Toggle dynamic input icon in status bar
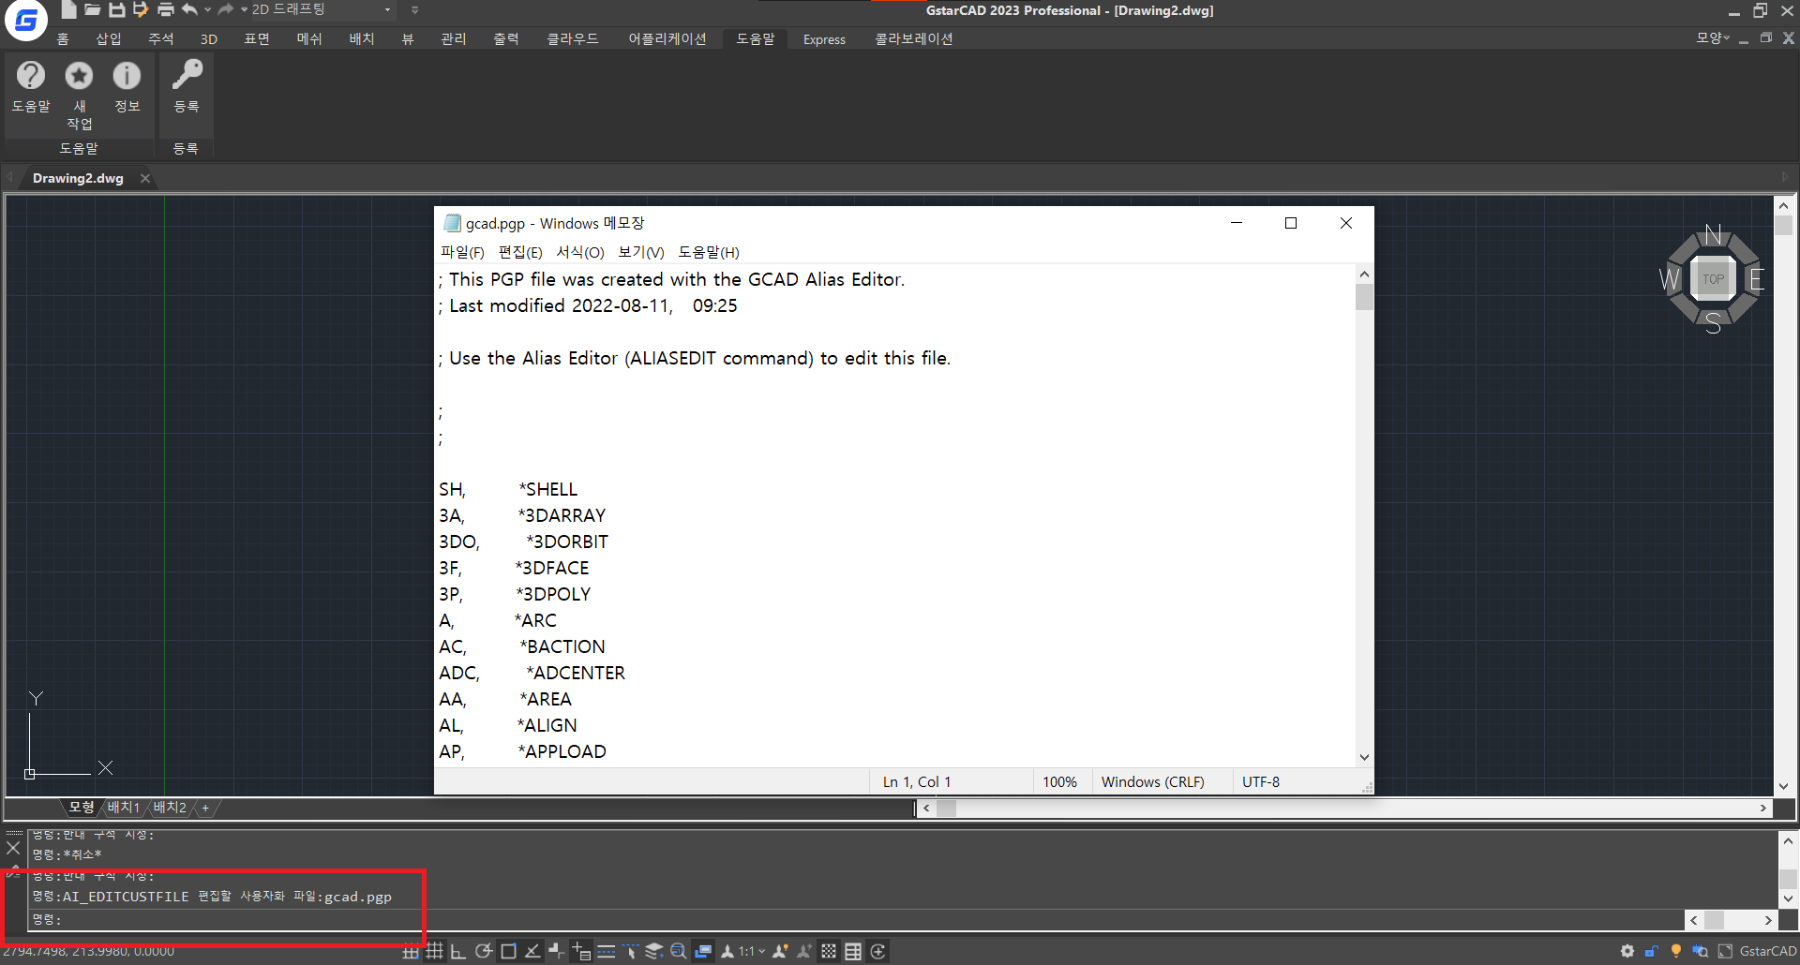This screenshot has width=1800, height=965. 581,952
